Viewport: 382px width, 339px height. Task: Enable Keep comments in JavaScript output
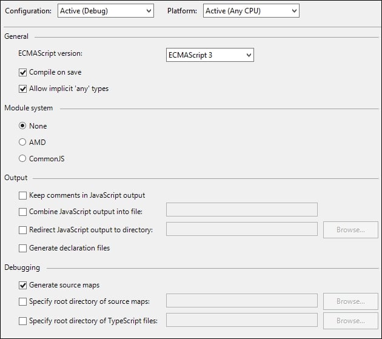click(23, 196)
